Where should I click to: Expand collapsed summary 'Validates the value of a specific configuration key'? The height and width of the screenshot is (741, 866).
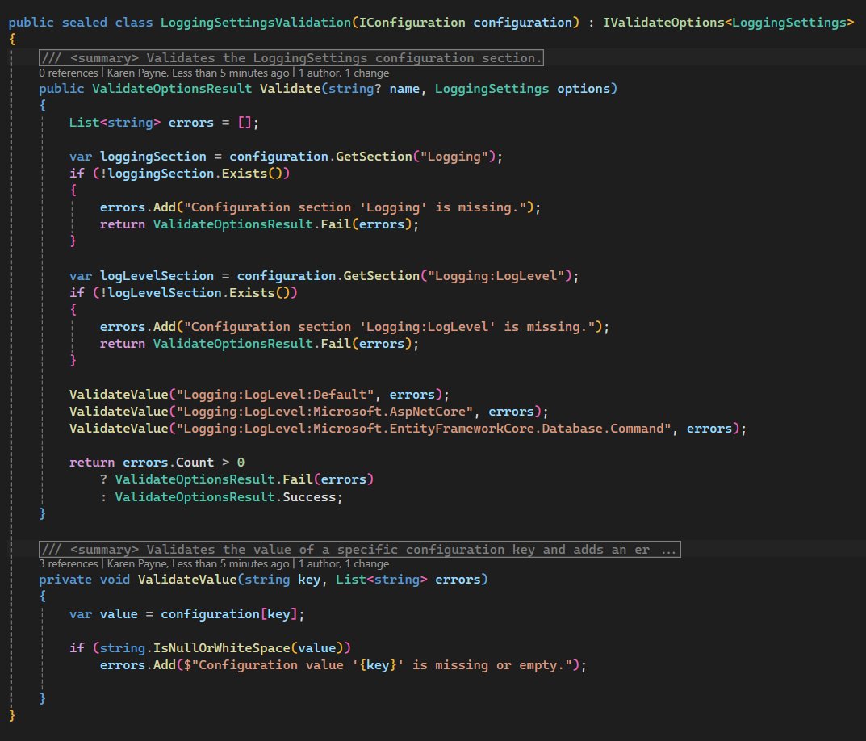(359, 549)
